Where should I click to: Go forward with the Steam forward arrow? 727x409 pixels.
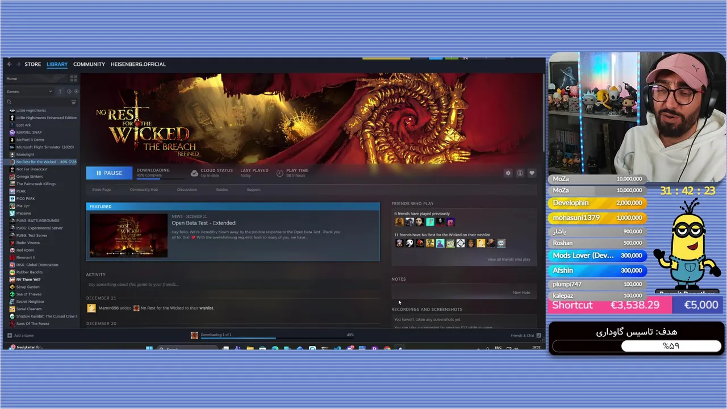tap(18, 64)
